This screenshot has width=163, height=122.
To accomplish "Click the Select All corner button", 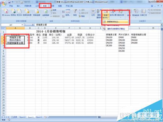I will coord(4,28).
